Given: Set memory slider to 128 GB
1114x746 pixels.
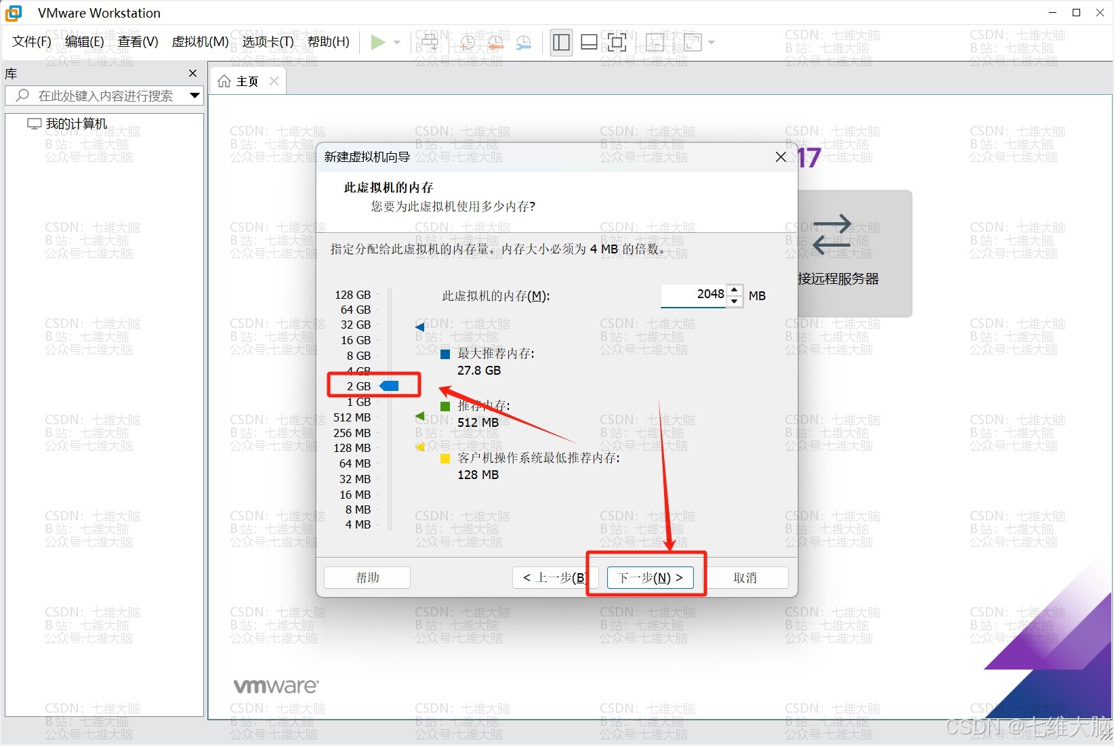Looking at the screenshot, I should click(353, 295).
